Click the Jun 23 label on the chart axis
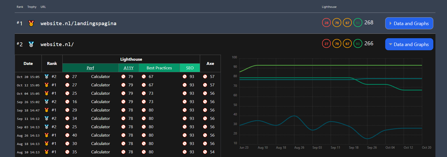447x157 pixels. (x=244, y=148)
